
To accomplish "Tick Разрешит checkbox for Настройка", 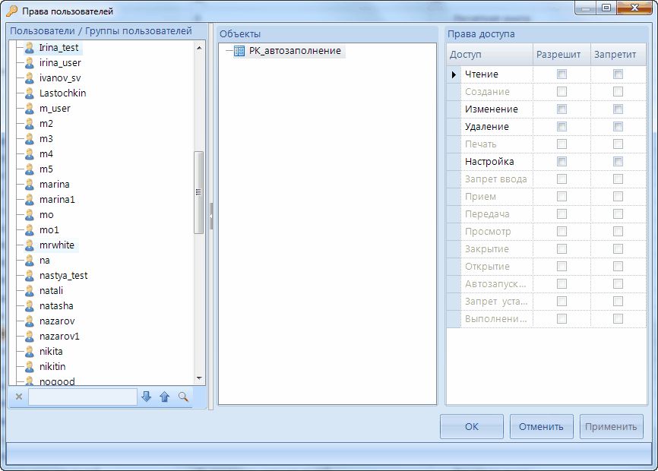I will click(562, 162).
